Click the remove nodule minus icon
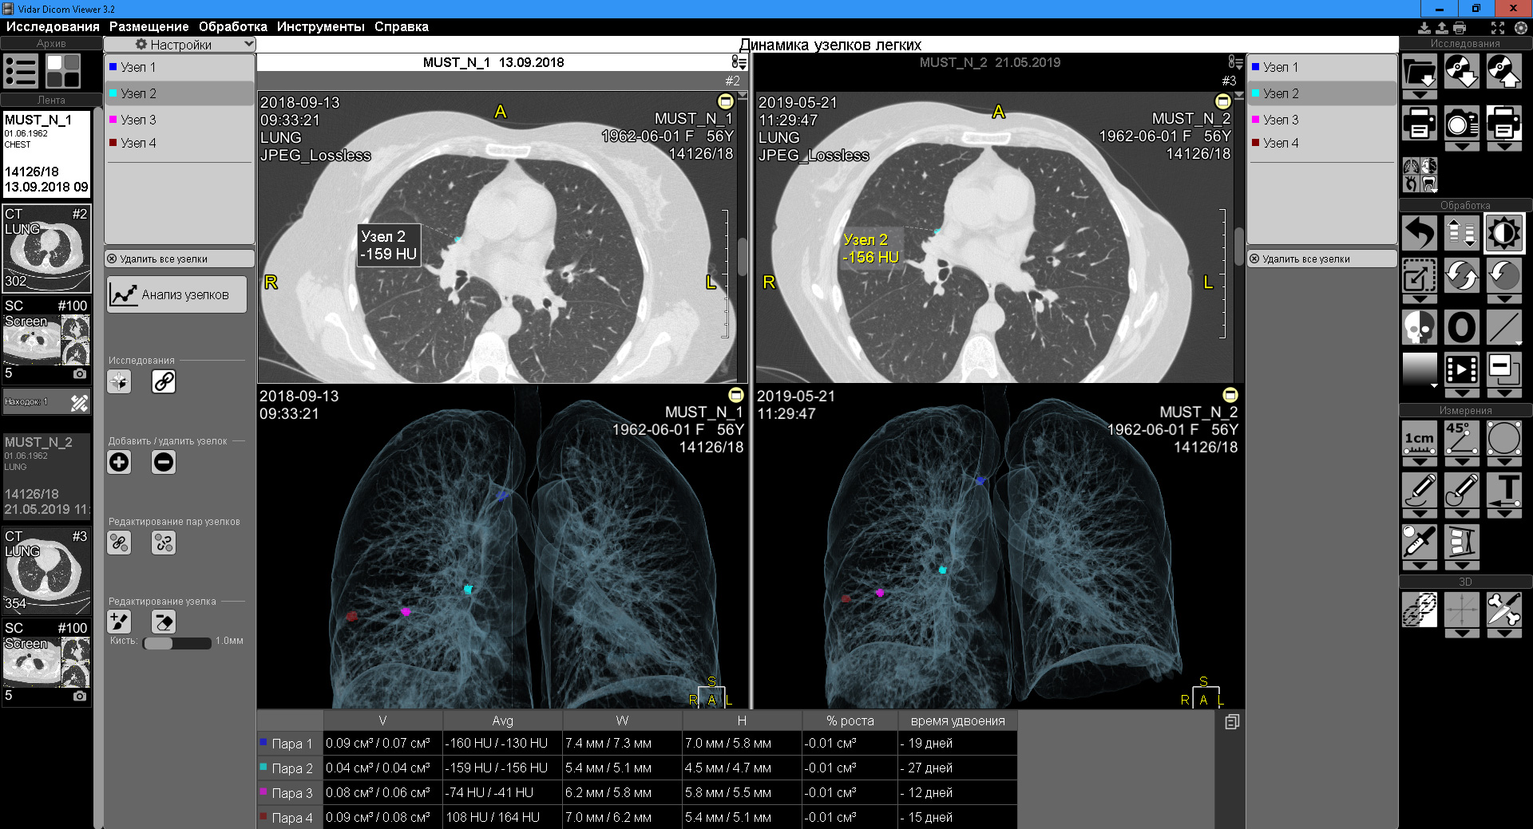 [164, 462]
